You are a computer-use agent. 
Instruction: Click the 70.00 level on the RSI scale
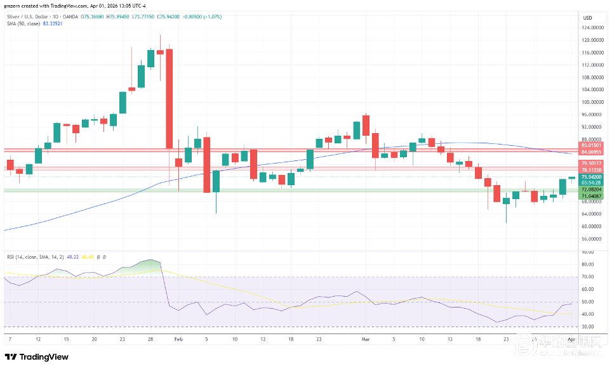pos(587,277)
